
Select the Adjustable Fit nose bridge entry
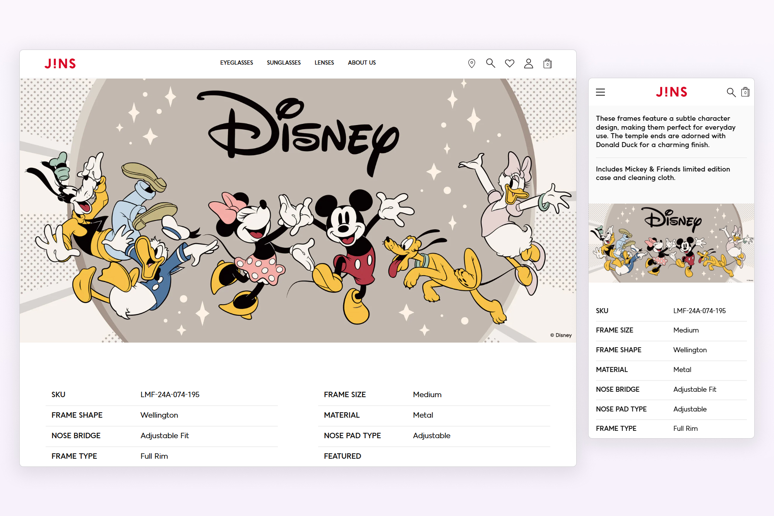pyautogui.click(x=164, y=435)
